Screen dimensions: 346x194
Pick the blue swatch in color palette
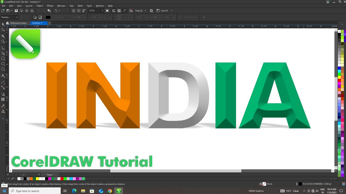[x=339, y=68]
